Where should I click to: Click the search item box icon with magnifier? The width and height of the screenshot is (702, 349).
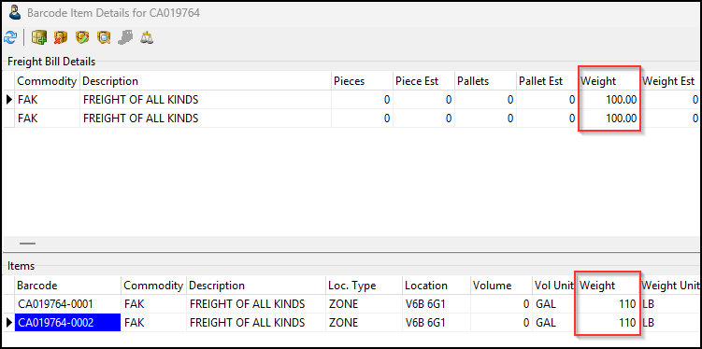[x=104, y=37]
